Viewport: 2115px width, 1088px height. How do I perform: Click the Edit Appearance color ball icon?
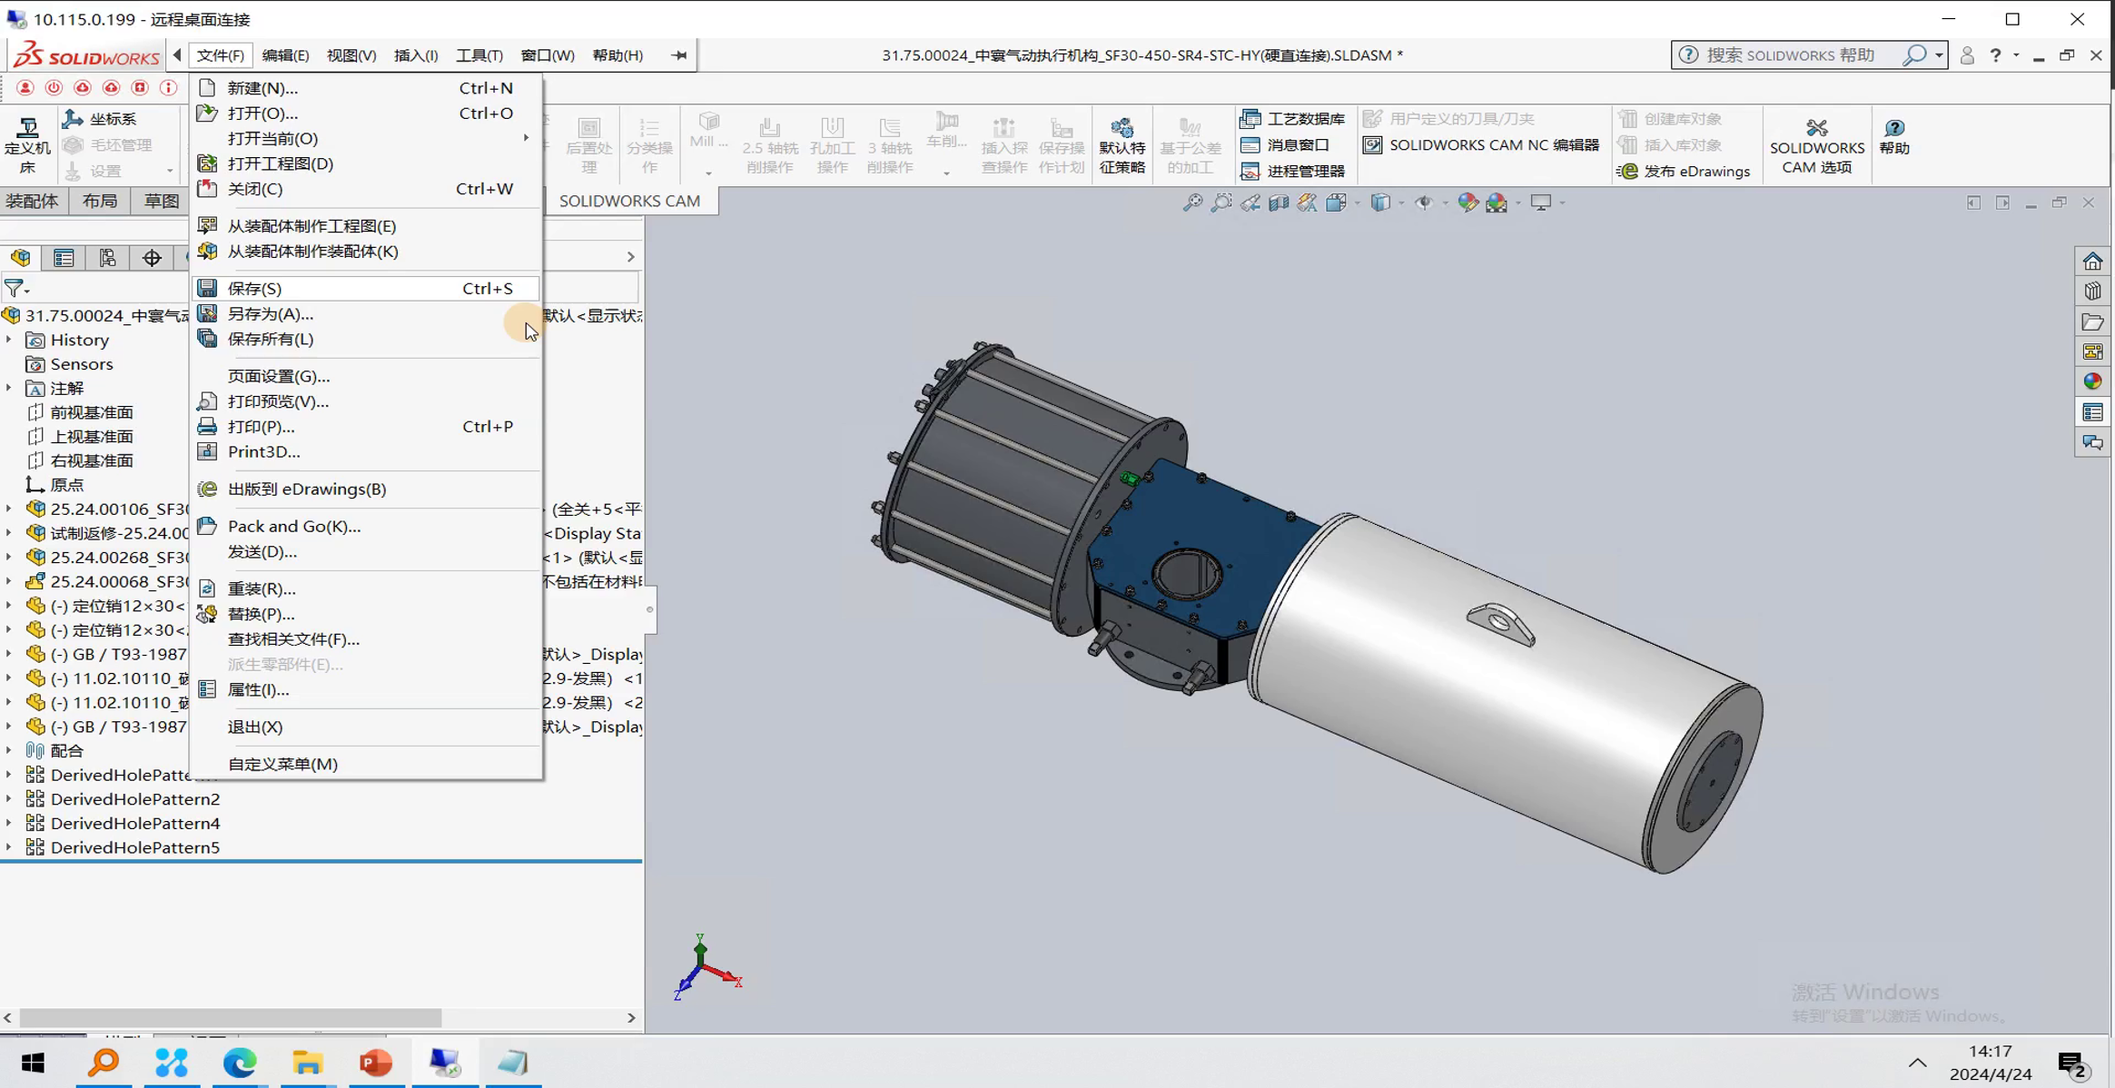pyautogui.click(x=1468, y=203)
